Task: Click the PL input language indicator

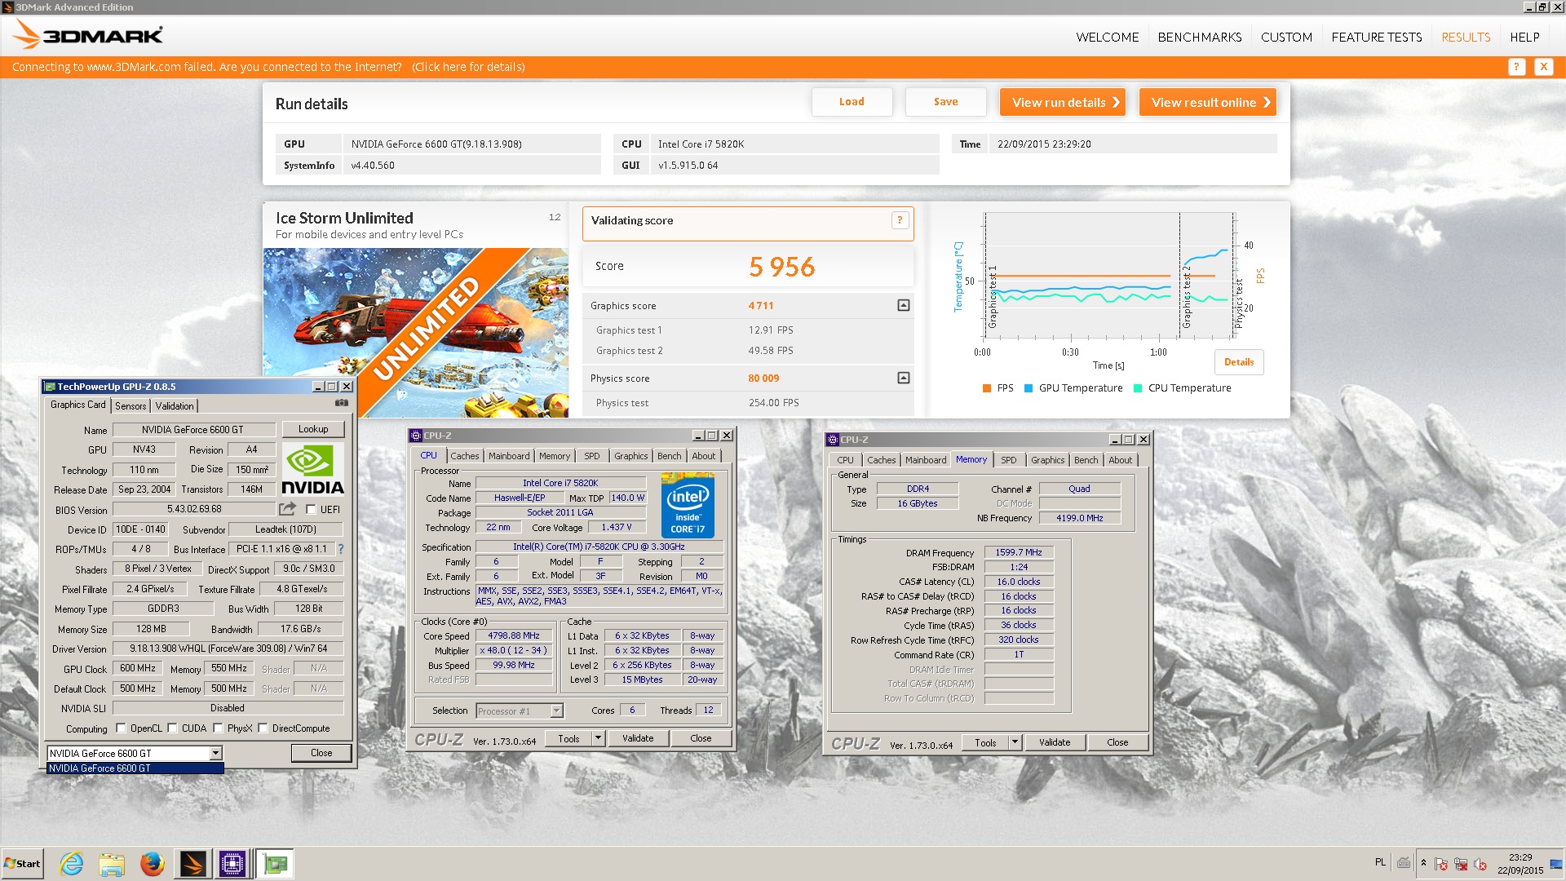Action: tap(1380, 862)
